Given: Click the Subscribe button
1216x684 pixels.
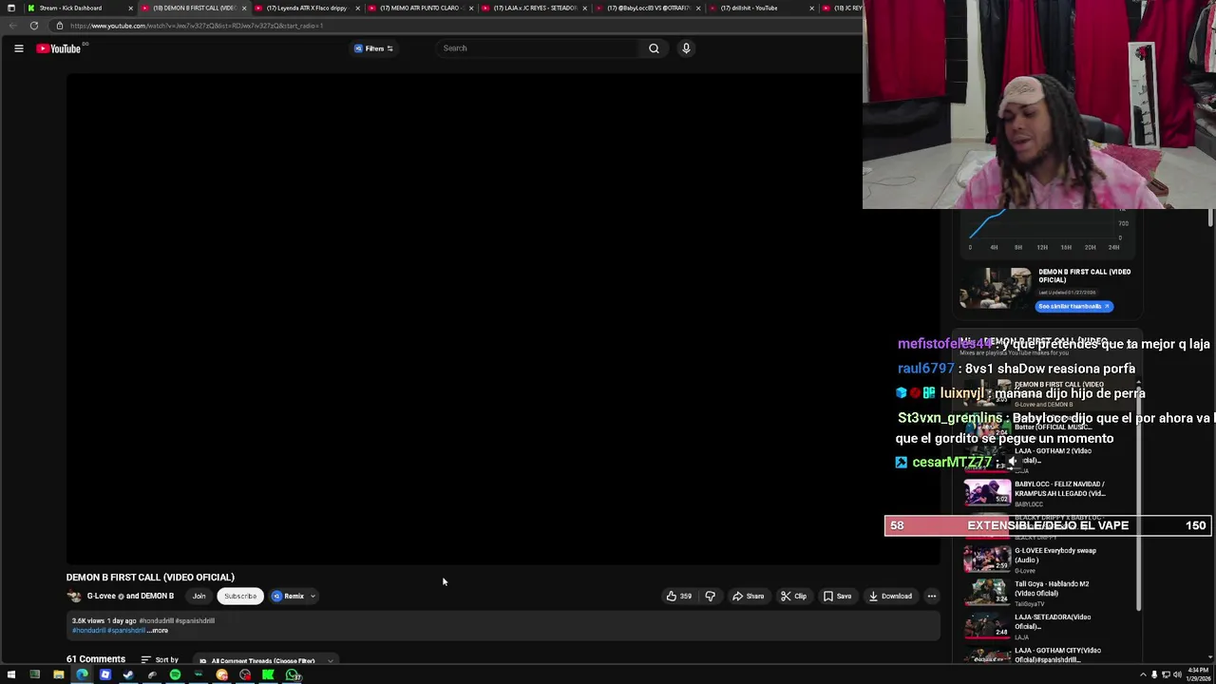Looking at the screenshot, I should (x=240, y=597).
